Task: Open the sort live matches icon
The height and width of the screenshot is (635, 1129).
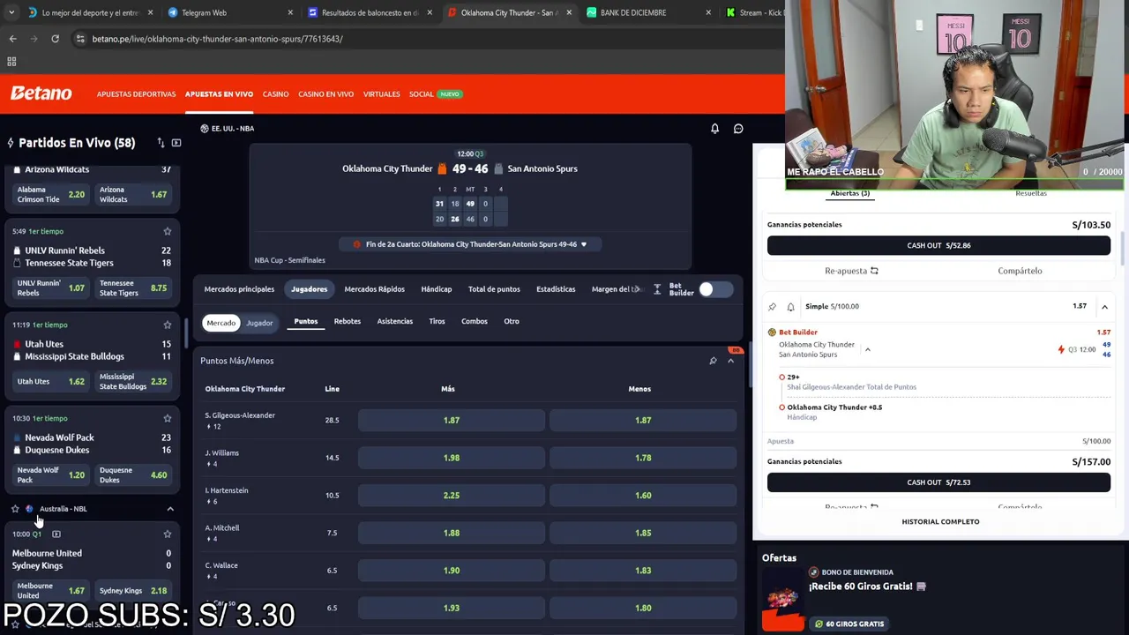Action: tap(161, 143)
